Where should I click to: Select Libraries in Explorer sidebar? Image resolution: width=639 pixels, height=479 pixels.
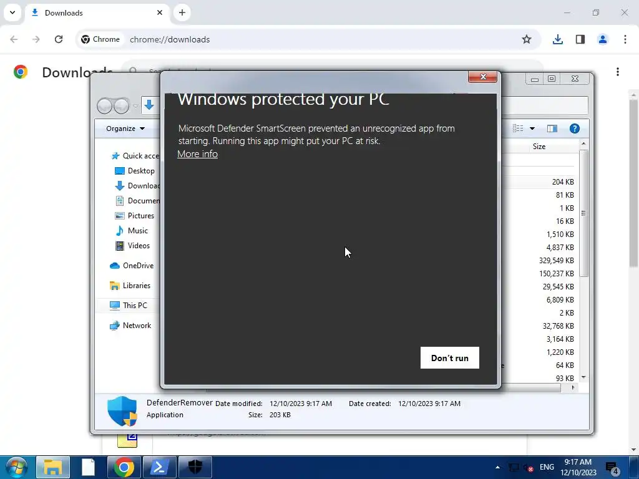coord(130,286)
